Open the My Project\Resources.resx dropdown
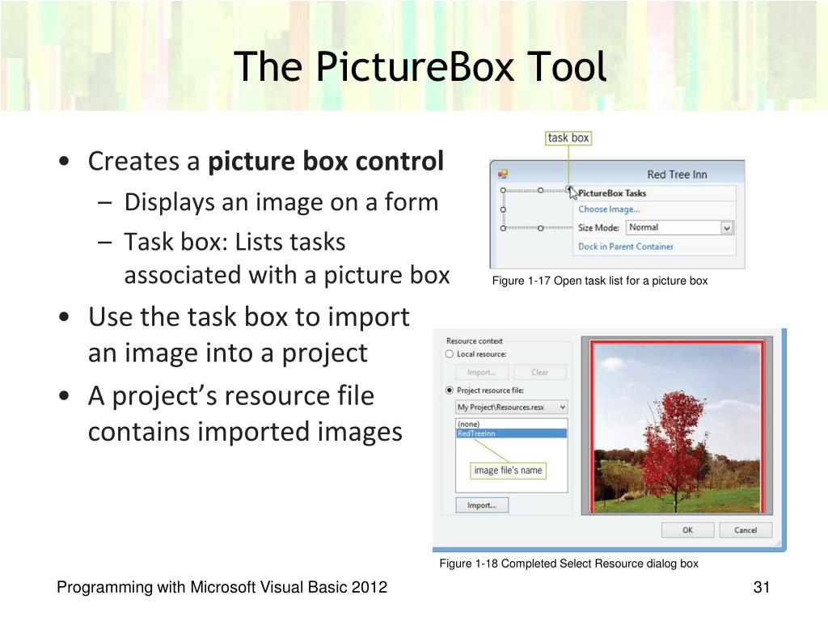The height and width of the screenshot is (621, 828). tap(512, 408)
